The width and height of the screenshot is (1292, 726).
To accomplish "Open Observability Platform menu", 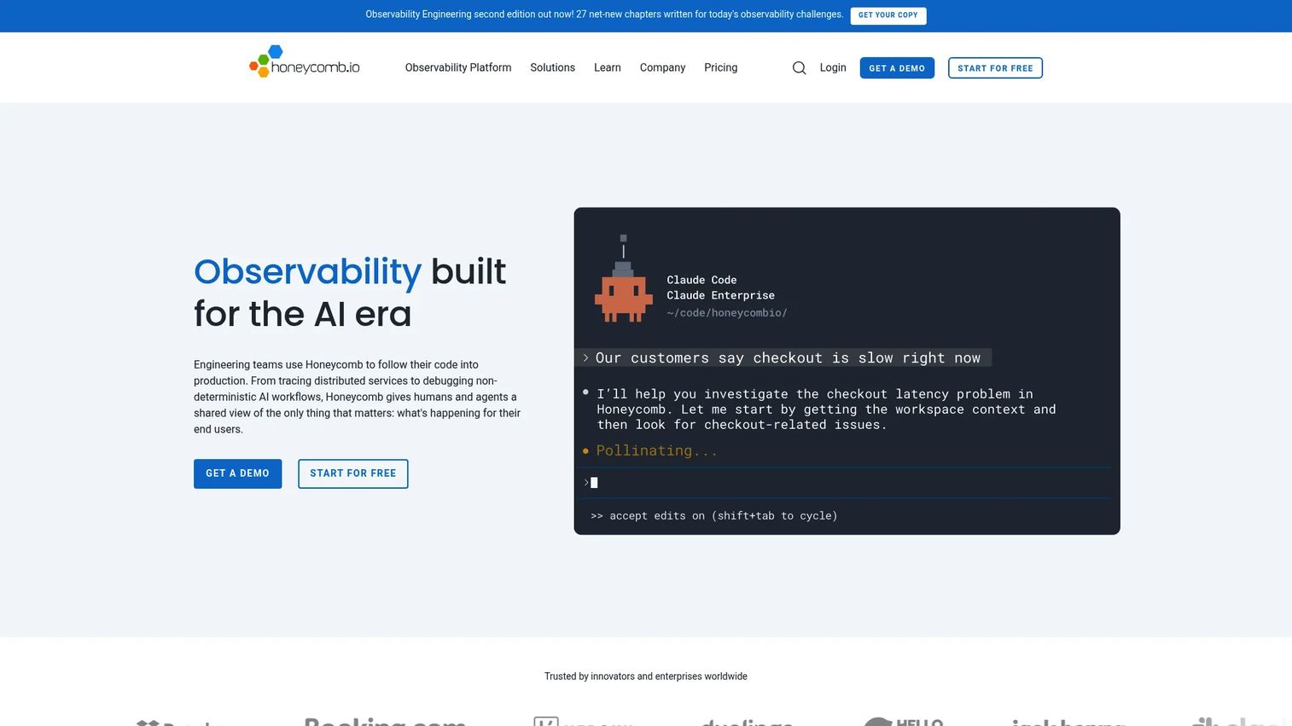I will 458,67.
